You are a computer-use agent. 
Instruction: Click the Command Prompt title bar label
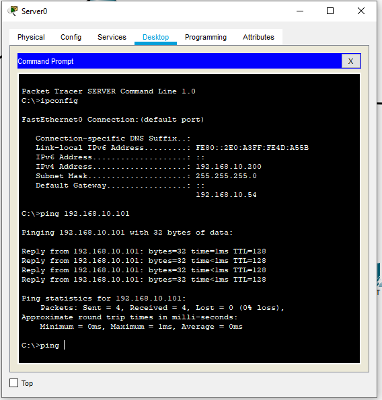[46, 61]
